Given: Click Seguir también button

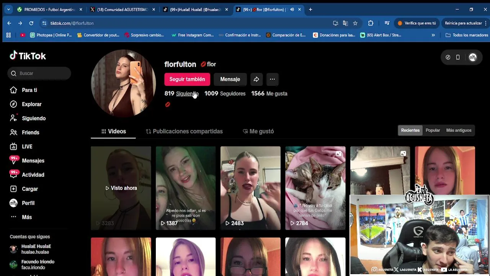Looking at the screenshot, I should pyautogui.click(x=187, y=79).
